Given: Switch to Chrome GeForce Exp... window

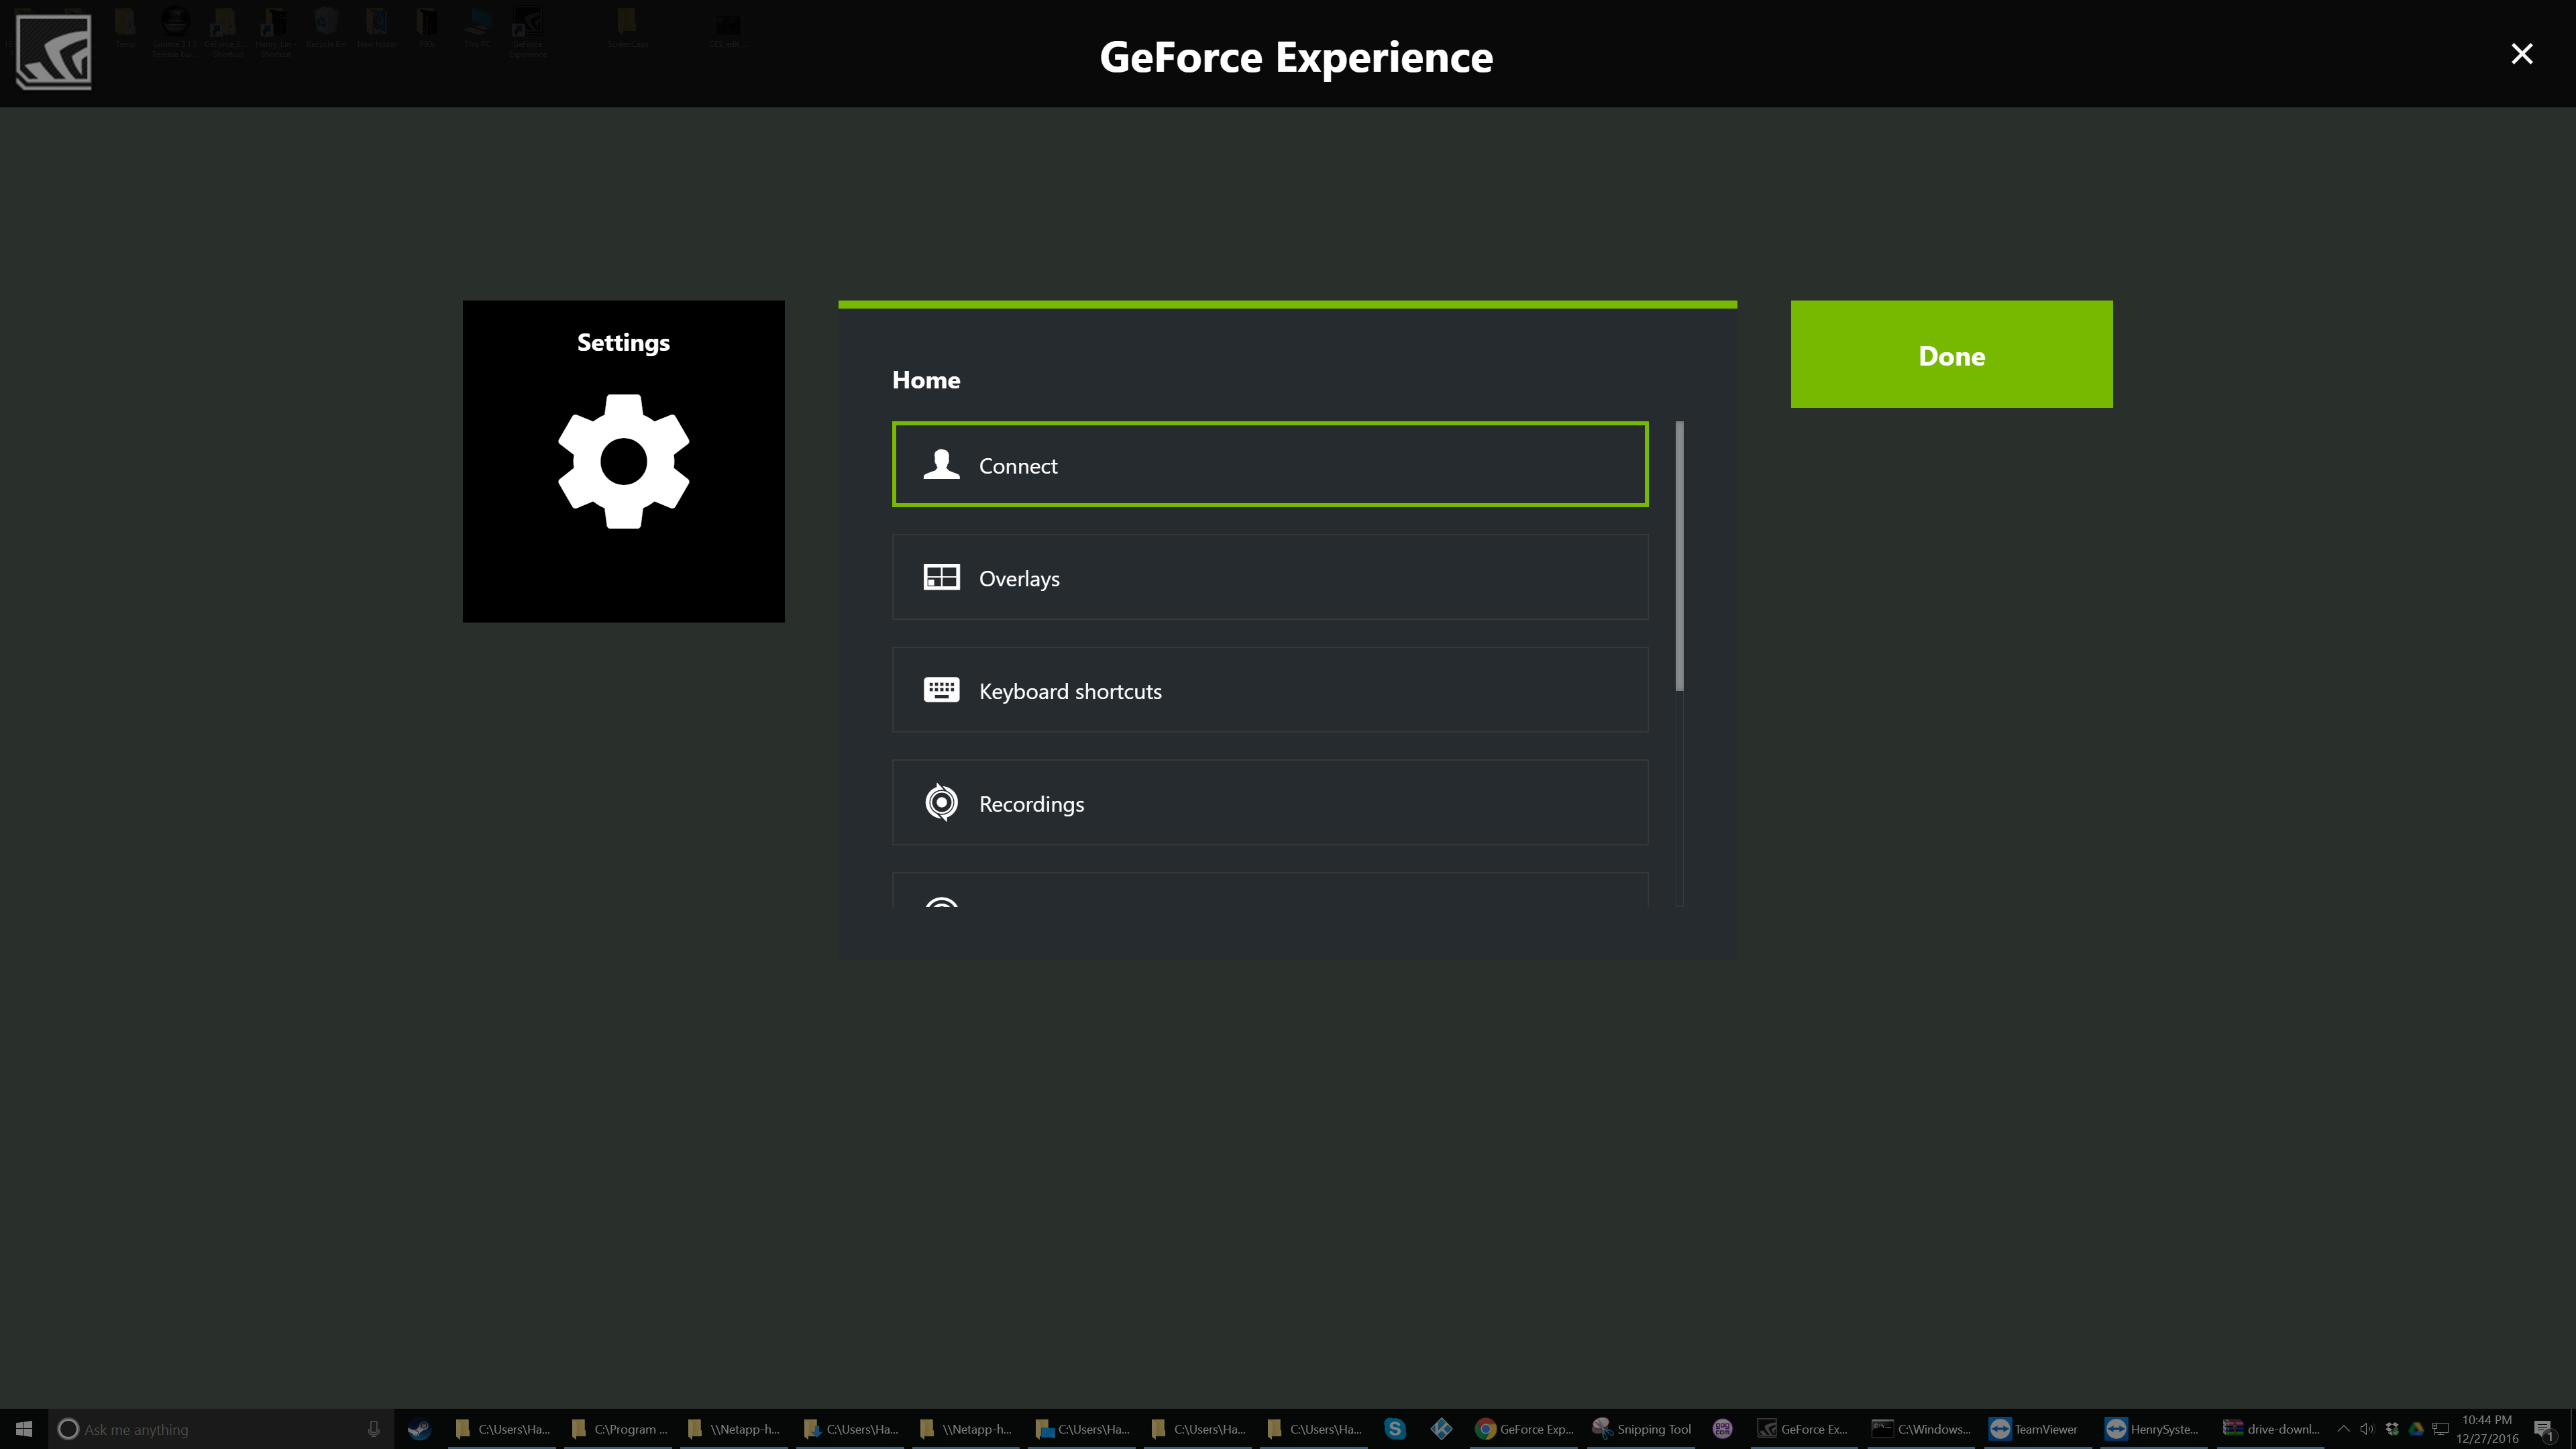Looking at the screenshot, I should tap(1525, 1429).
